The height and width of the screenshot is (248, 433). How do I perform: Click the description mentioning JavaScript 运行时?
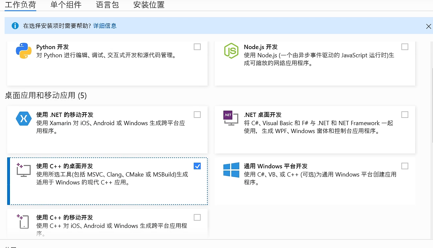(x=319, y=59)
